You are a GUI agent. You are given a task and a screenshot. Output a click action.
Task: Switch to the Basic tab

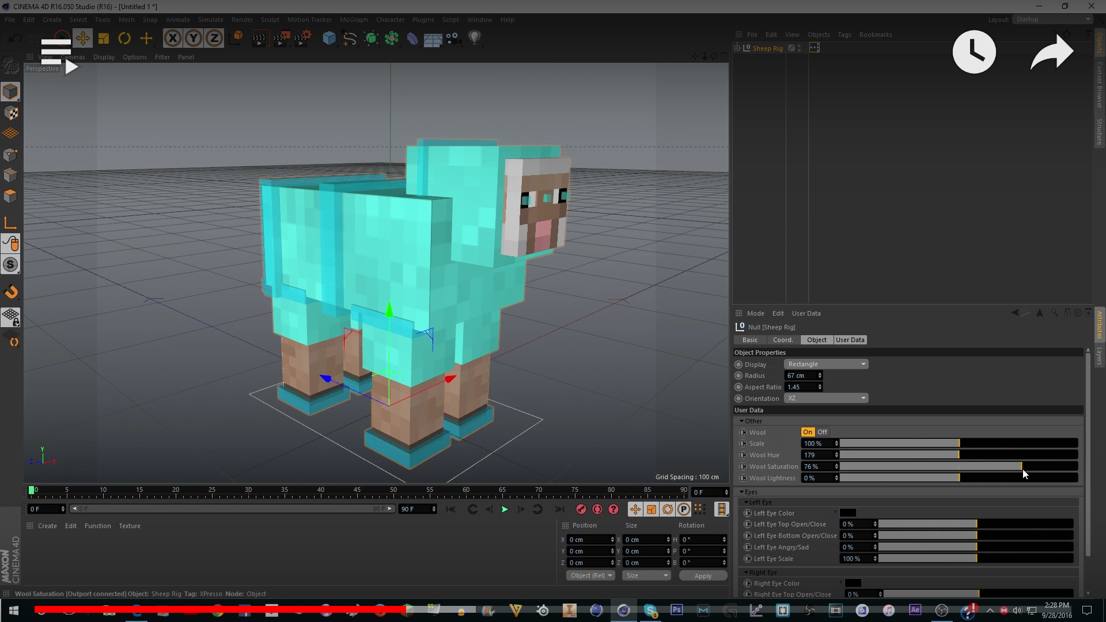pyautogui.click(x=750, y=340)
